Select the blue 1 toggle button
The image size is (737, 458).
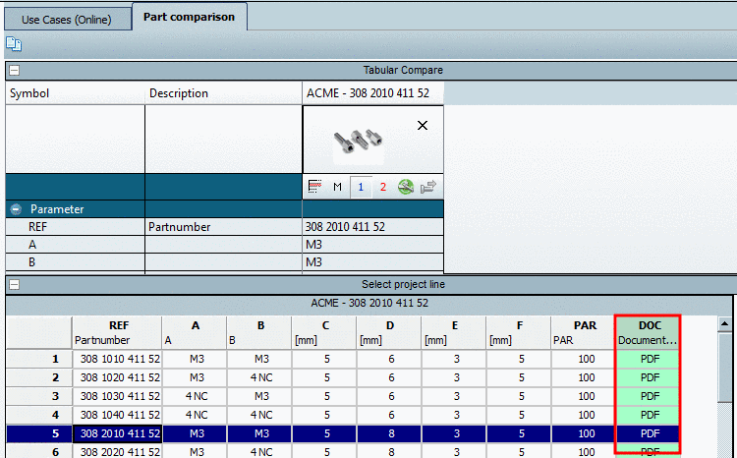point(361,187)
